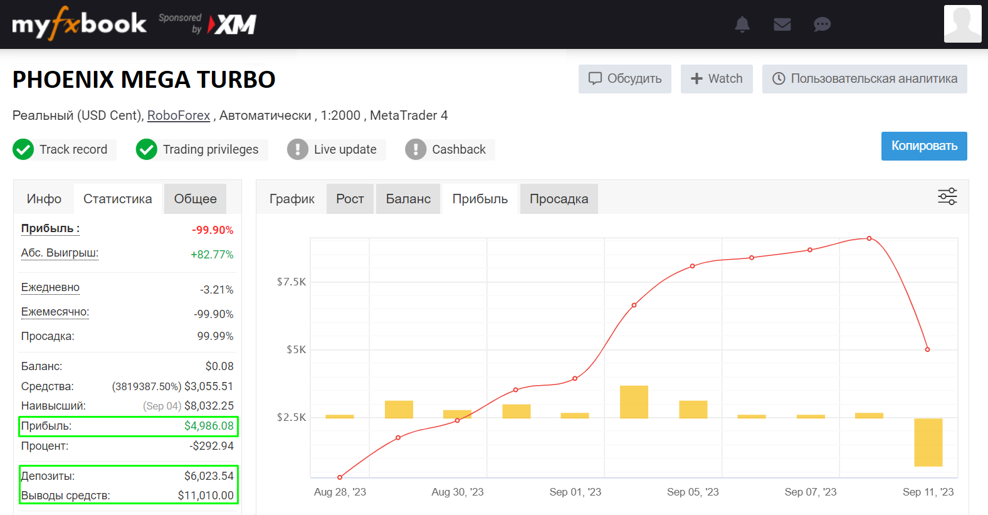
Task: Click the Live update warning icon
Action: (298, 149)
